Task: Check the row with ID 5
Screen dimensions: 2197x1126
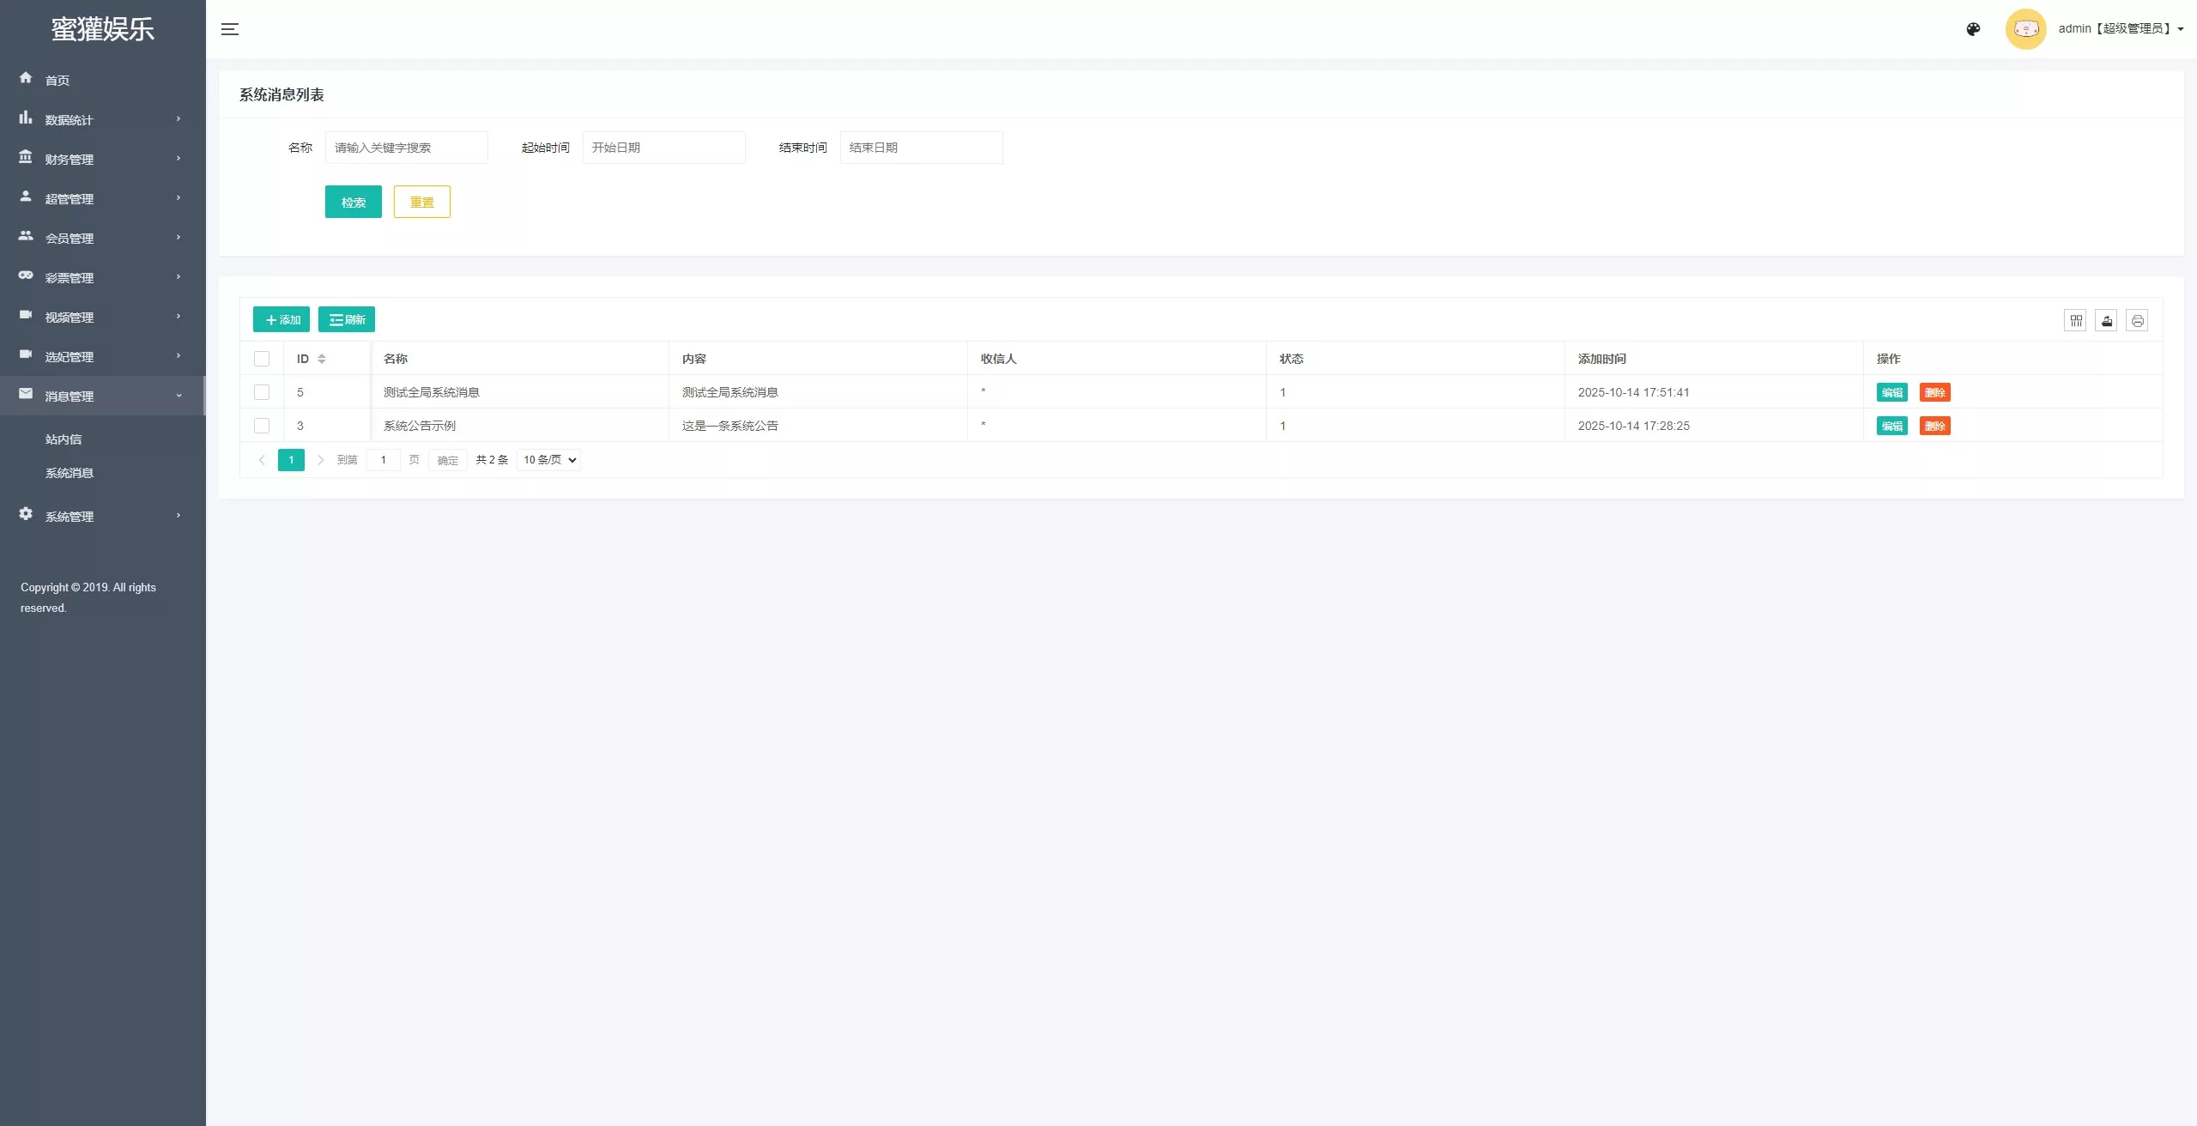Action: tap(262, 392)
